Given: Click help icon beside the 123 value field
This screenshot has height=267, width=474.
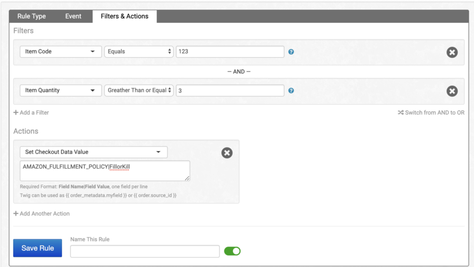Looking at the screenshot, I should [x=291, y=52].
